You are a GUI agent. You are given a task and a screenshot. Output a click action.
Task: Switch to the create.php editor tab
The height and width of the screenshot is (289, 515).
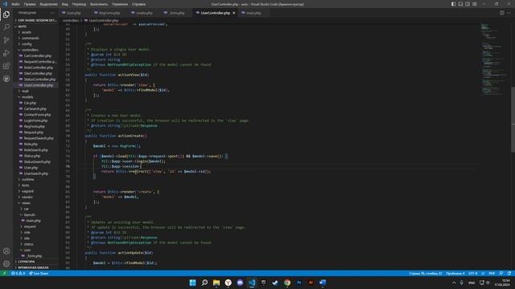[x=144, y=13]
